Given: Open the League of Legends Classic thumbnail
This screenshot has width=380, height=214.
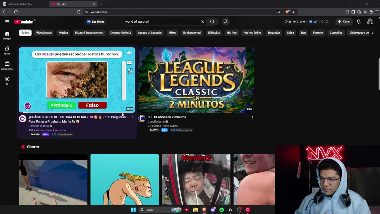Looking at the screenshot, I should (196, 80).
